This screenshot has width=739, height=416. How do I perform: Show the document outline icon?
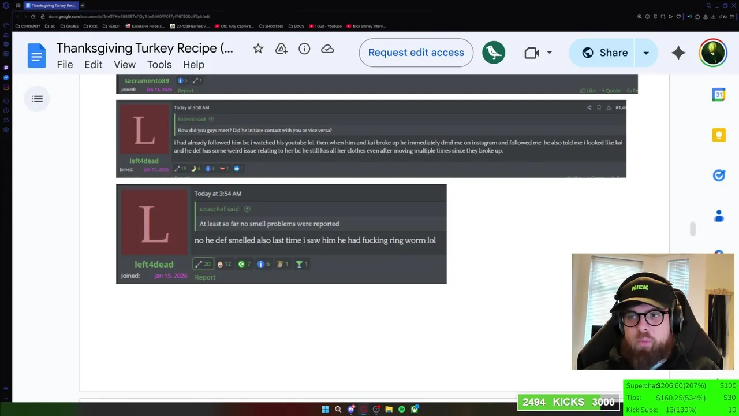point(37,99)
